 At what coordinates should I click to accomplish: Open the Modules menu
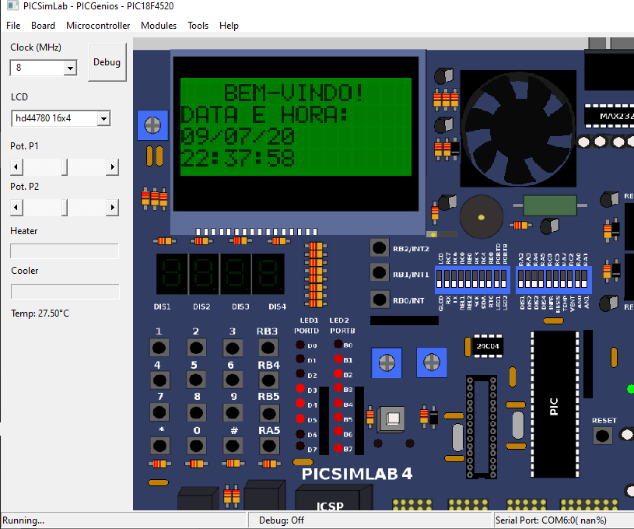(x=159, y=26)
